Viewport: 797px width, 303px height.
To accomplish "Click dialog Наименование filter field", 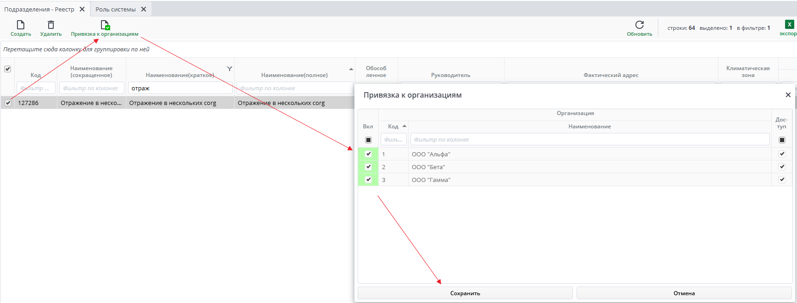I will (x=590, y=140).
